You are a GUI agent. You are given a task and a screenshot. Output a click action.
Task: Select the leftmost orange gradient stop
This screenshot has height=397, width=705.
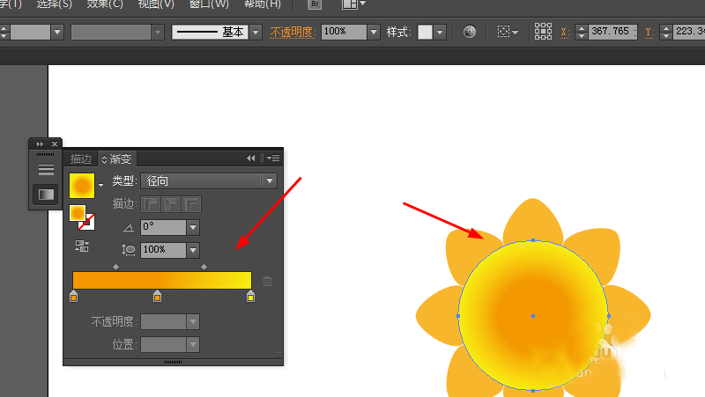[x=74, y=297]
